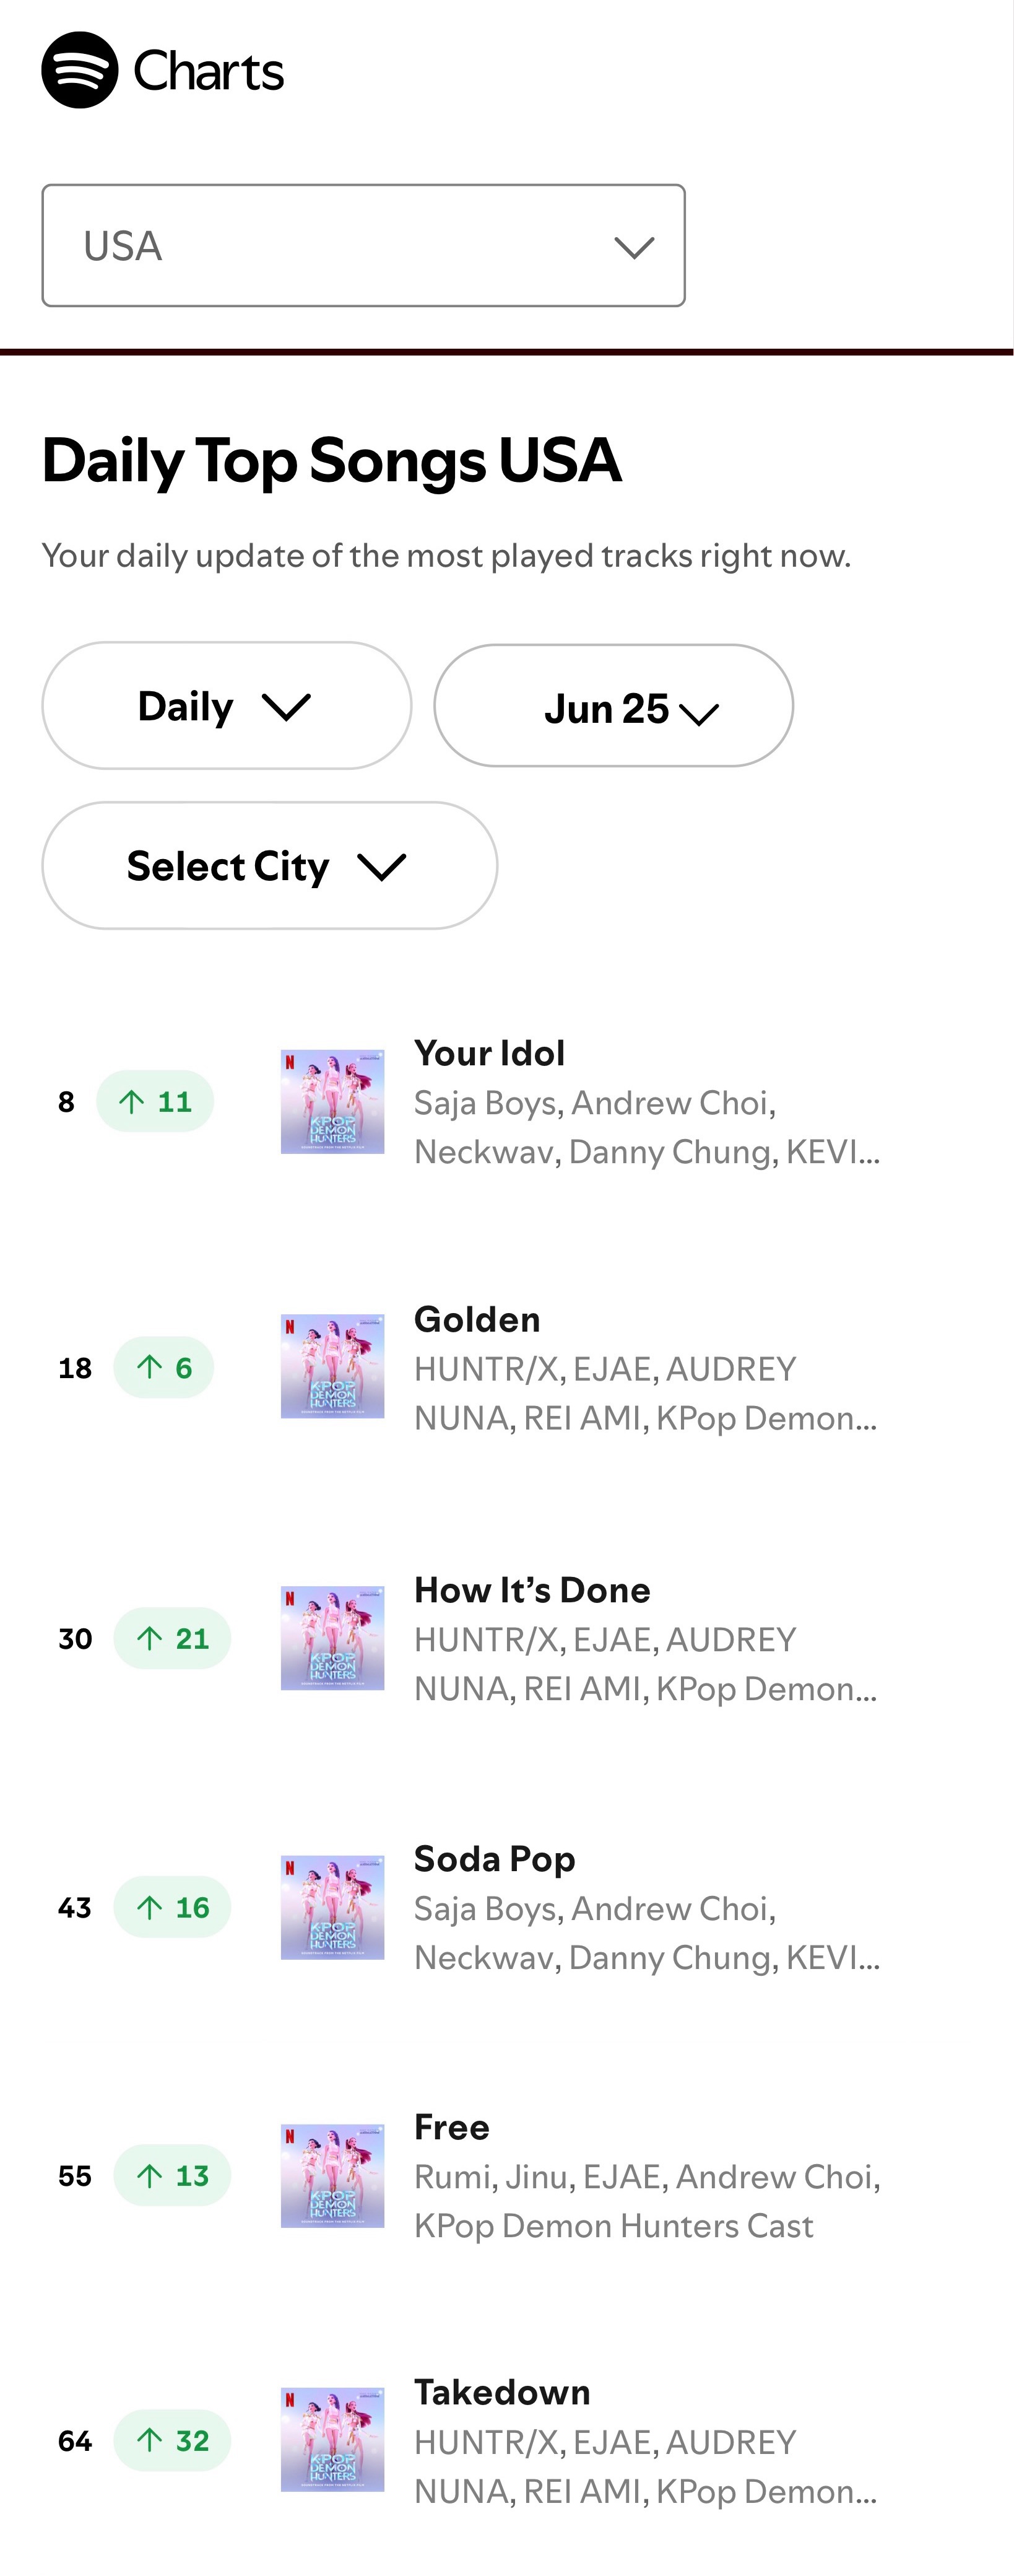This screenshot has height=2576, width=1014.
Task: Open the Soda Pop track title
Action: coord(495,1859)
